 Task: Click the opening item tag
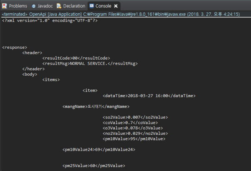point(90,90)
